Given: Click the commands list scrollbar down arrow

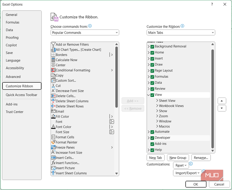Looking at the screenshot, I should pyautogui.click(x=116, y=174).
